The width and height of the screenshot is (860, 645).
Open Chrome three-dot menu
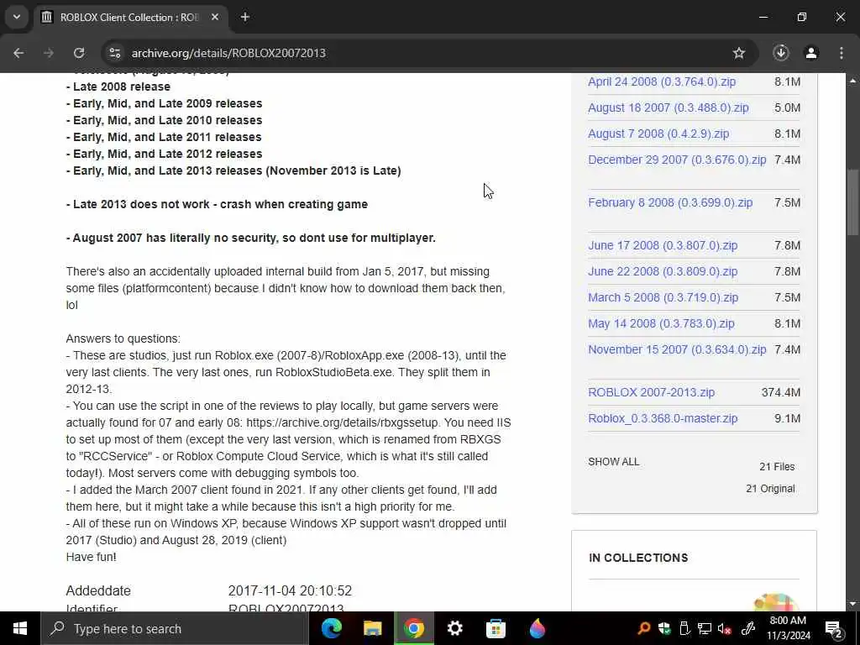click(x=842, y=53)
